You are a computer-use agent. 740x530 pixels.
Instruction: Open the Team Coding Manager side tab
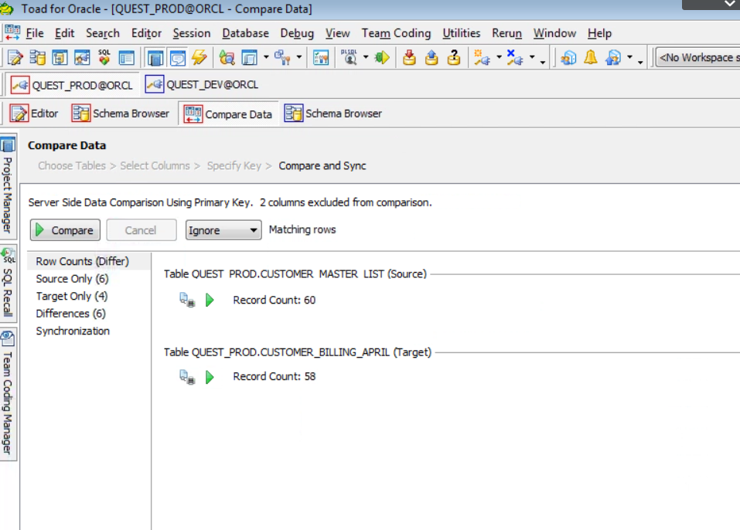click(x=8, y=394)
